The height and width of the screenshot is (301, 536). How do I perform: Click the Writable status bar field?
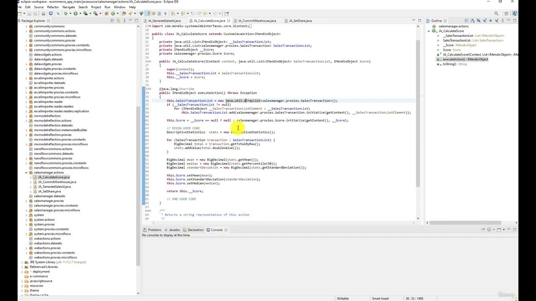coord(343,298)
